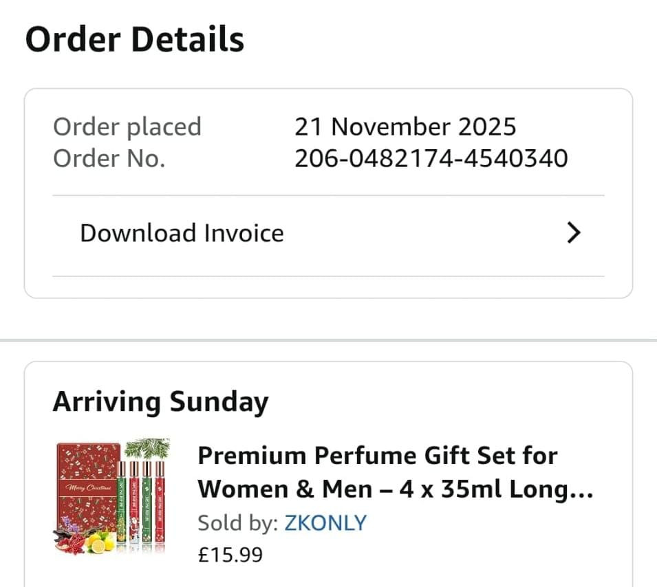Click the £15.99 price
The width and height of the screenshot is (657, 587).
pos(230,555)
